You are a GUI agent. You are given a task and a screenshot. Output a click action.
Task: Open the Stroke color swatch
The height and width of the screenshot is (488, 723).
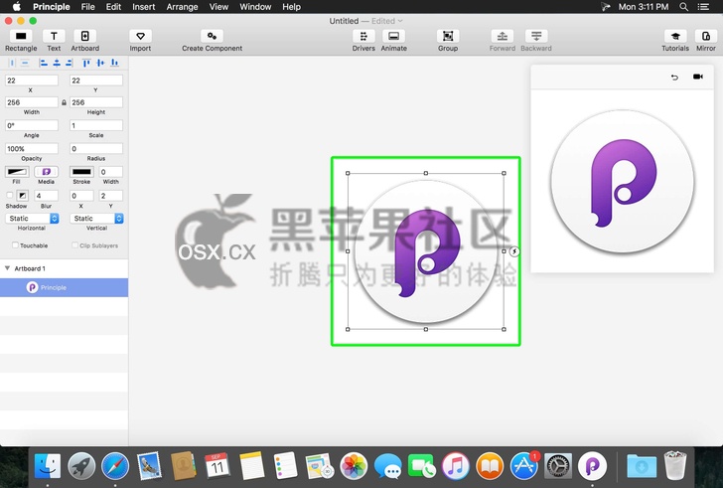tap(81, 172)
